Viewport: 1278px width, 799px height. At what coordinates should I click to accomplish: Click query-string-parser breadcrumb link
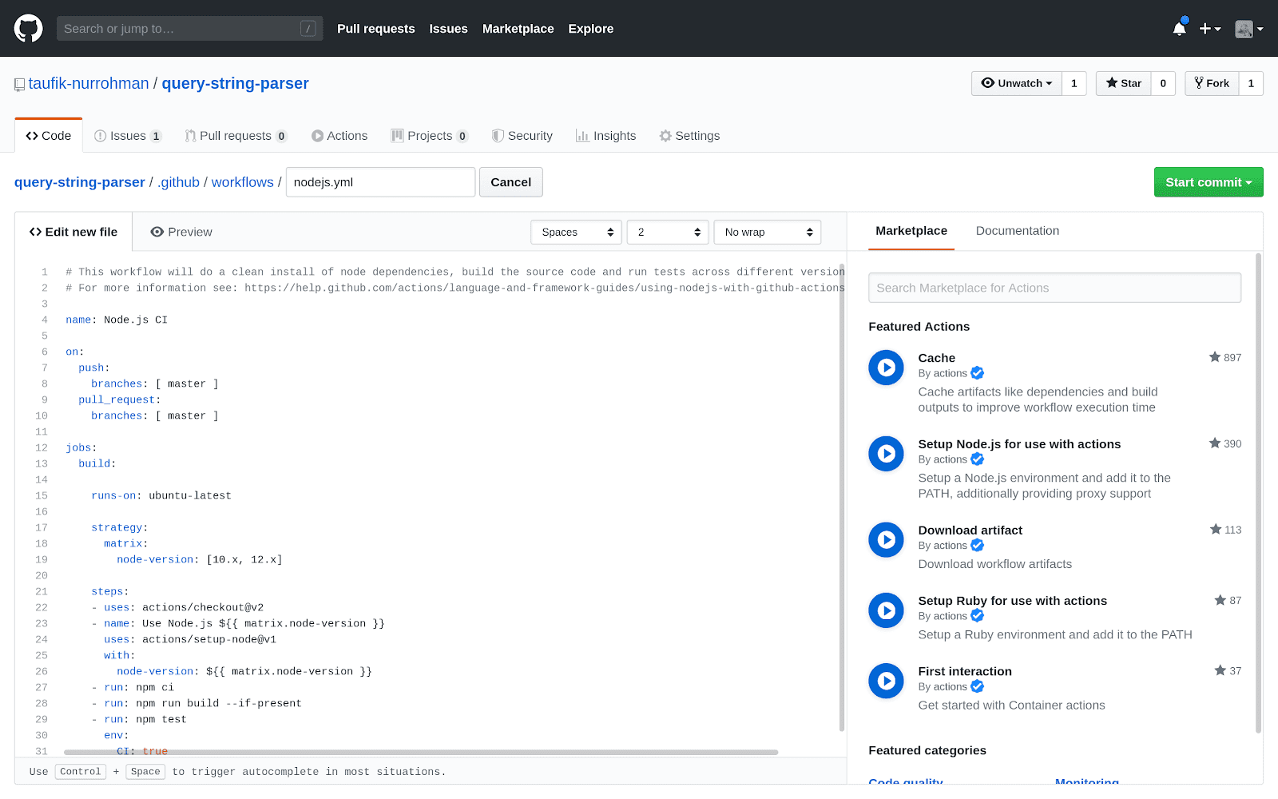point(80,182)
